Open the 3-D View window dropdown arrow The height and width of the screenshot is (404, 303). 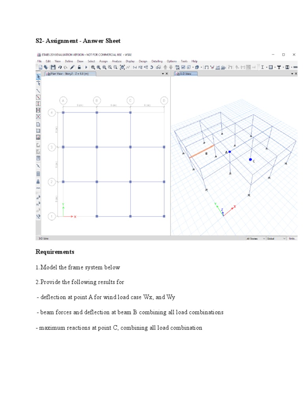pos(292,74)
